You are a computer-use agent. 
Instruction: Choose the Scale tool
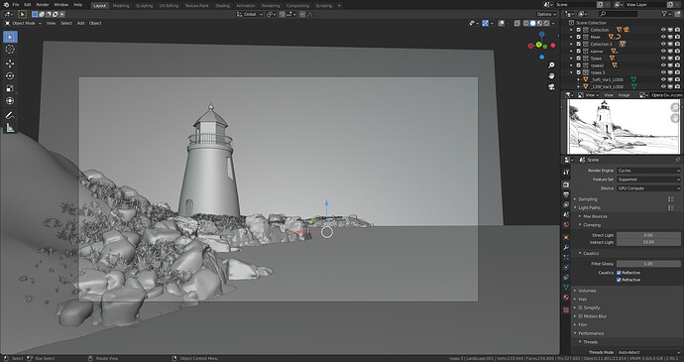coord(10,88)
